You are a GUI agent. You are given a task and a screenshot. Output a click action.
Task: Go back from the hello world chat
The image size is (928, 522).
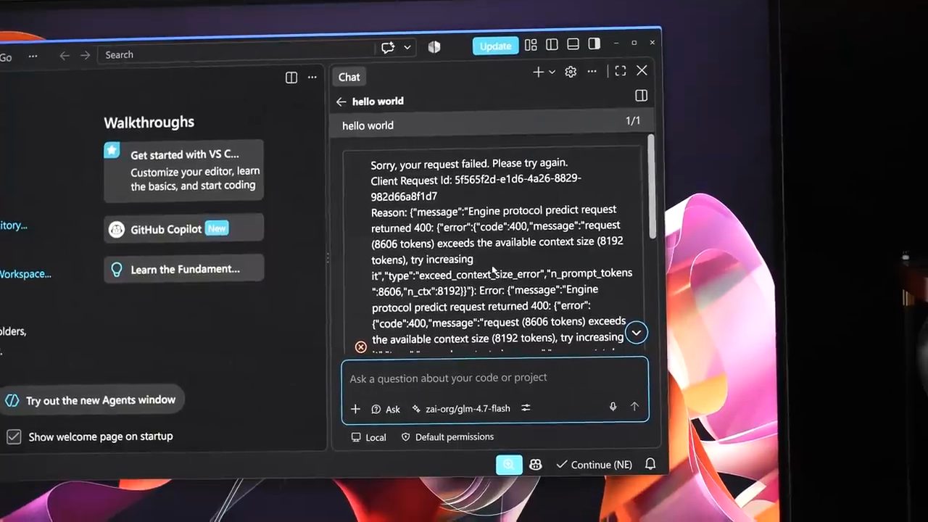point(341,101)
